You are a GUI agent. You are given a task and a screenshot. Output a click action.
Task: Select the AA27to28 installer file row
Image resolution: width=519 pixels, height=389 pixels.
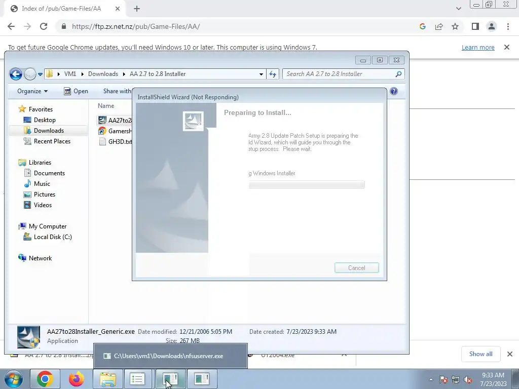click(x=115, y=121)
